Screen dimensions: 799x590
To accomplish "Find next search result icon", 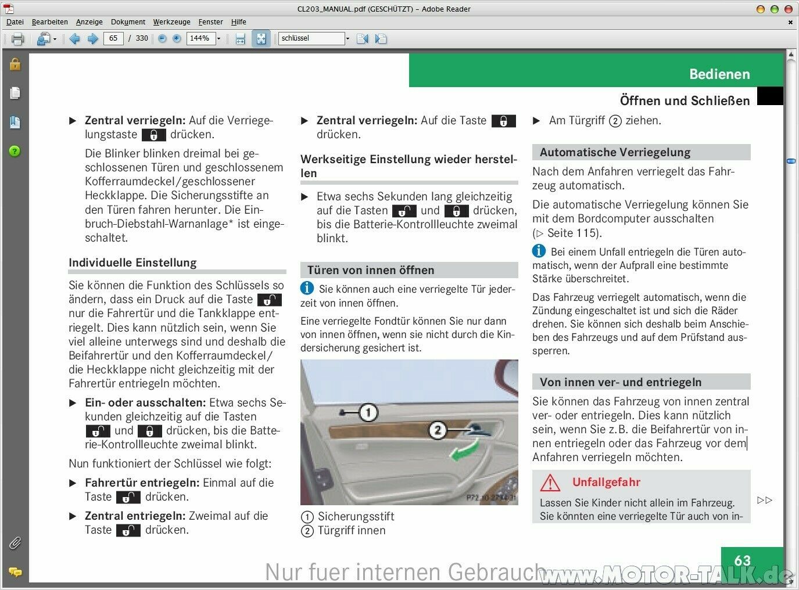I will [x=381, y=39].
